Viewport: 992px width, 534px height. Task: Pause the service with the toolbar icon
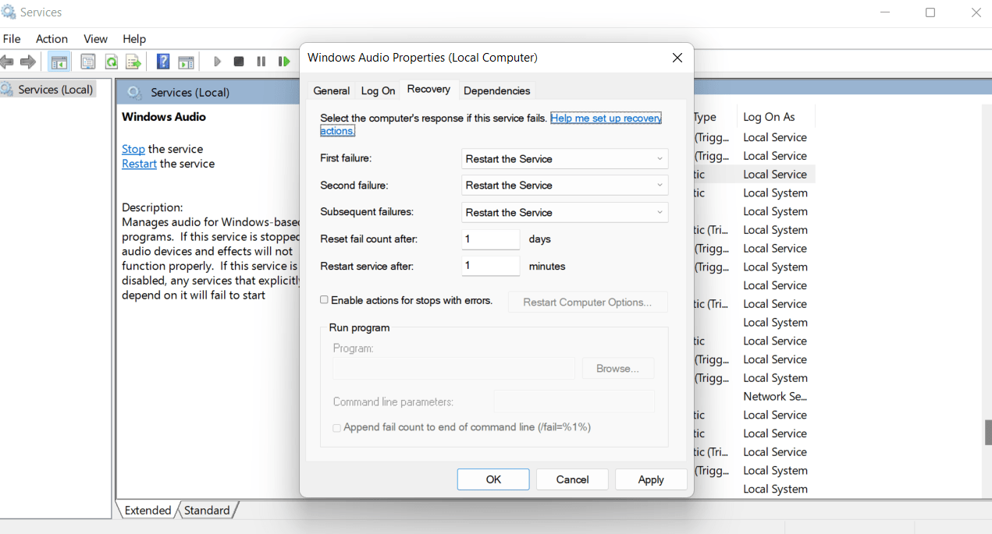coord(261,61)
